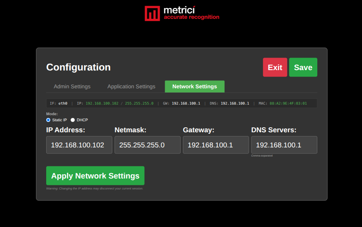This screenshot has width=362, height=227.
Task: Focus the Gateway input field
Action: (x=216, y=145)
